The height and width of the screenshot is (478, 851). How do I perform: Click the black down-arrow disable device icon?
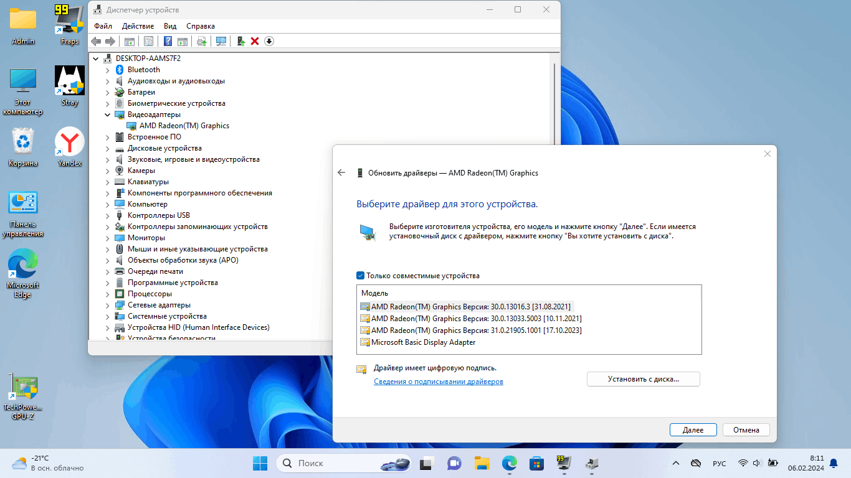click(269, 41)
